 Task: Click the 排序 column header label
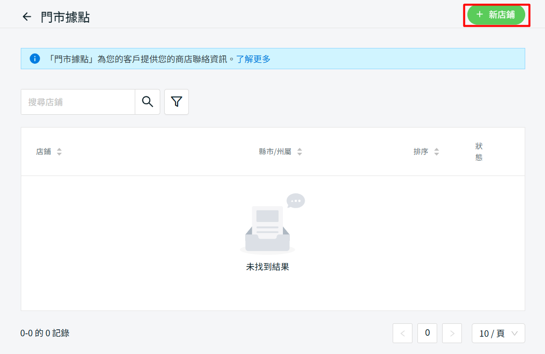tap(421, 152)
